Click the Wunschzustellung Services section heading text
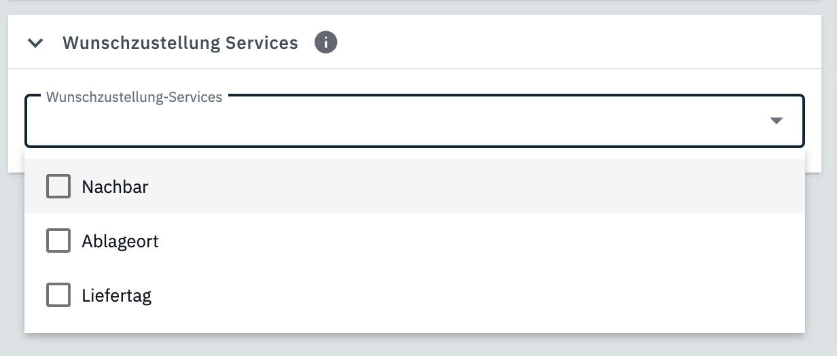The width and height of the screenshot is (837, 356). coord(180,43)
